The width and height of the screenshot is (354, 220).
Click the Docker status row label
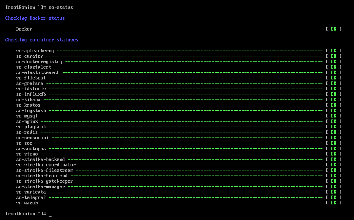point(24,29)
